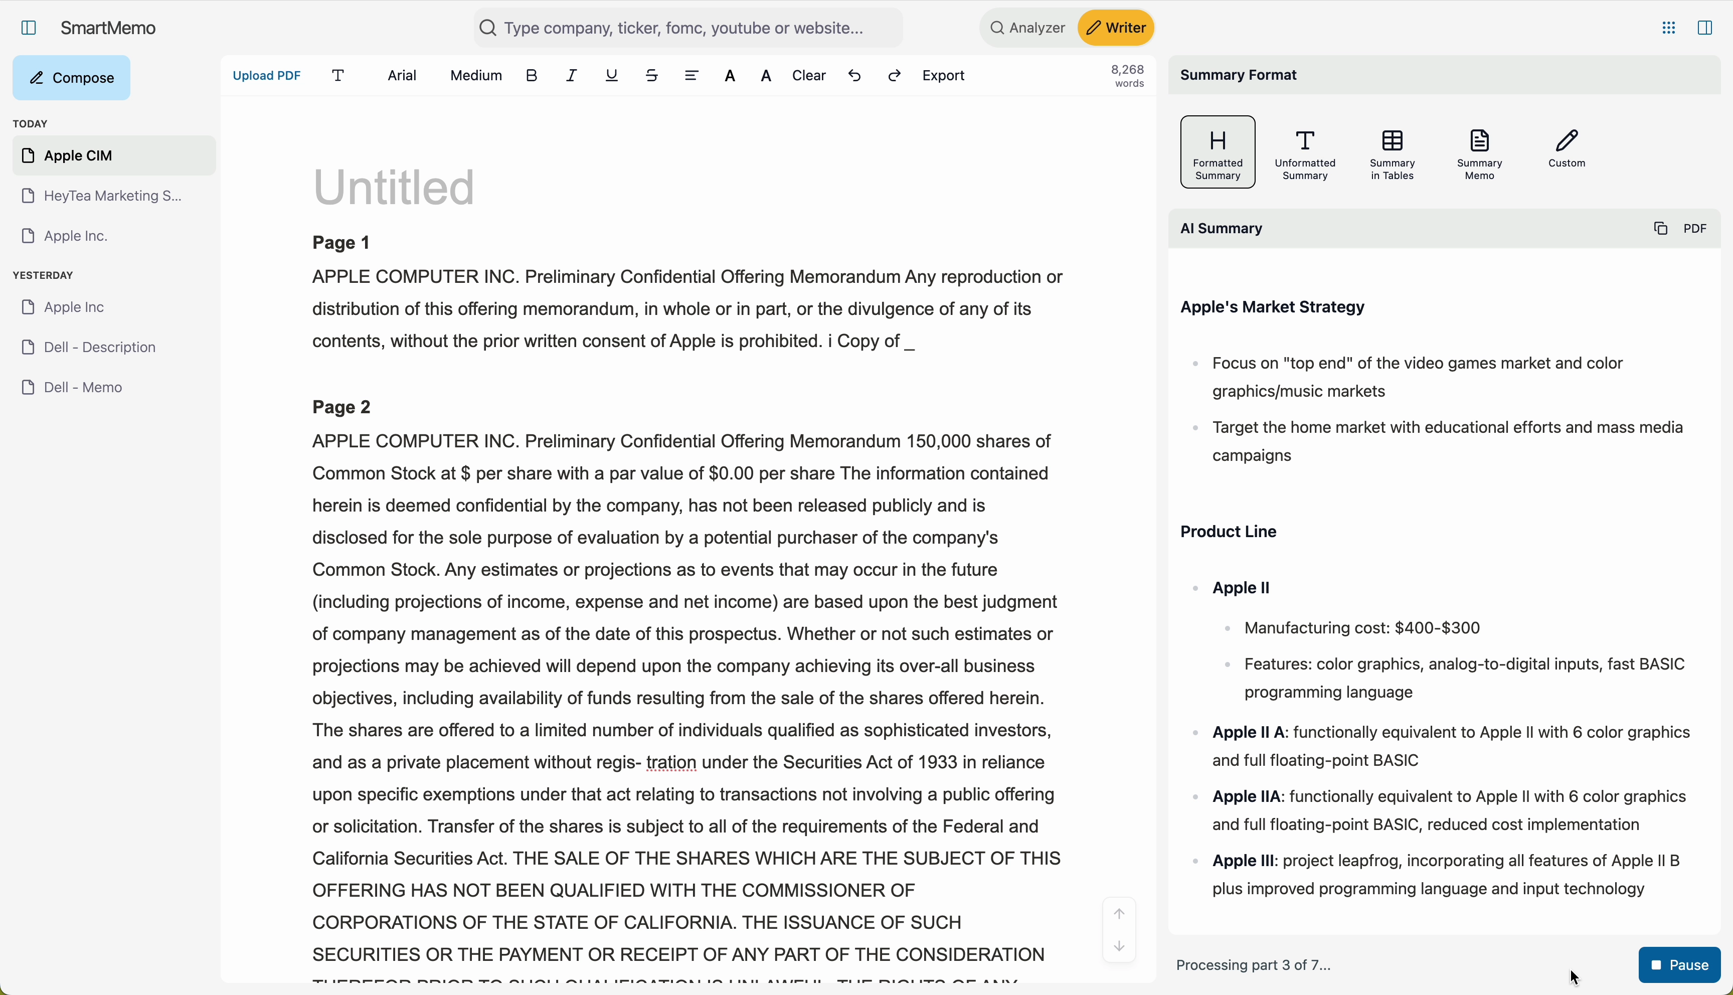Open the Arial font dropdown
This screenshot has height=995, width=1733.
click(402, 76)
